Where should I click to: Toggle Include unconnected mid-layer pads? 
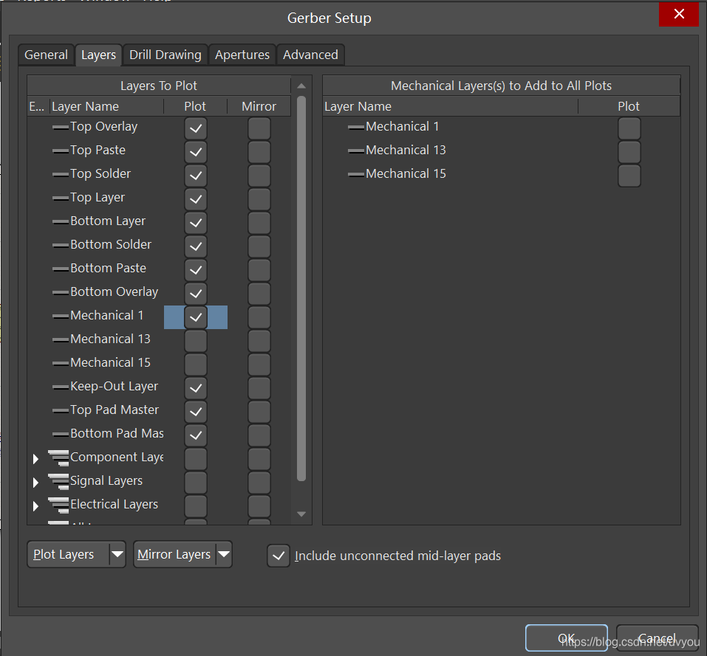tap(279, 556)
